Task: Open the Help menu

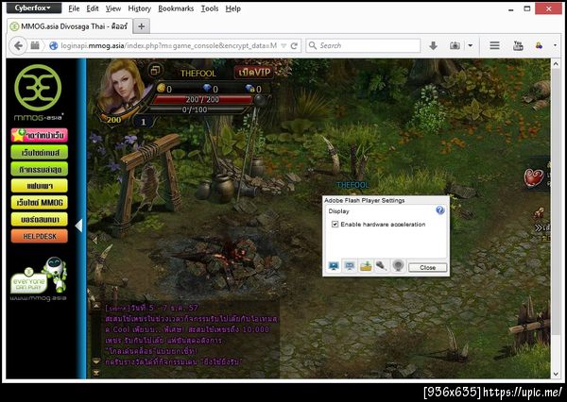Action: click(232, 8)
